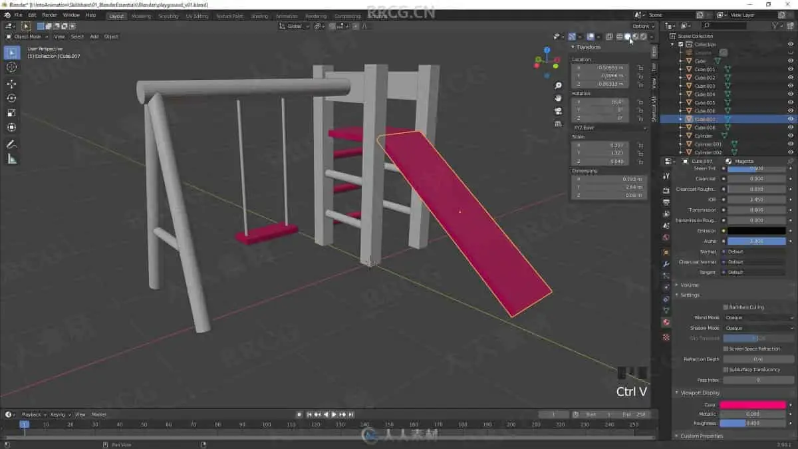Enable Subsurface Translucency checkbox
Screen dimensions: 798x449
pyautogui.click(x=726, y=369)
